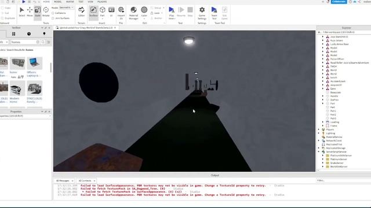Viewport: 371px width, 208px height.
Task: Click the Toolbox search magnifier button
Action: point(43,42)
